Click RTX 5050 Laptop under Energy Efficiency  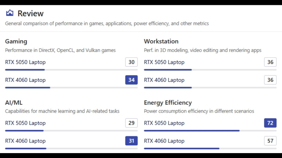point(164,123)
